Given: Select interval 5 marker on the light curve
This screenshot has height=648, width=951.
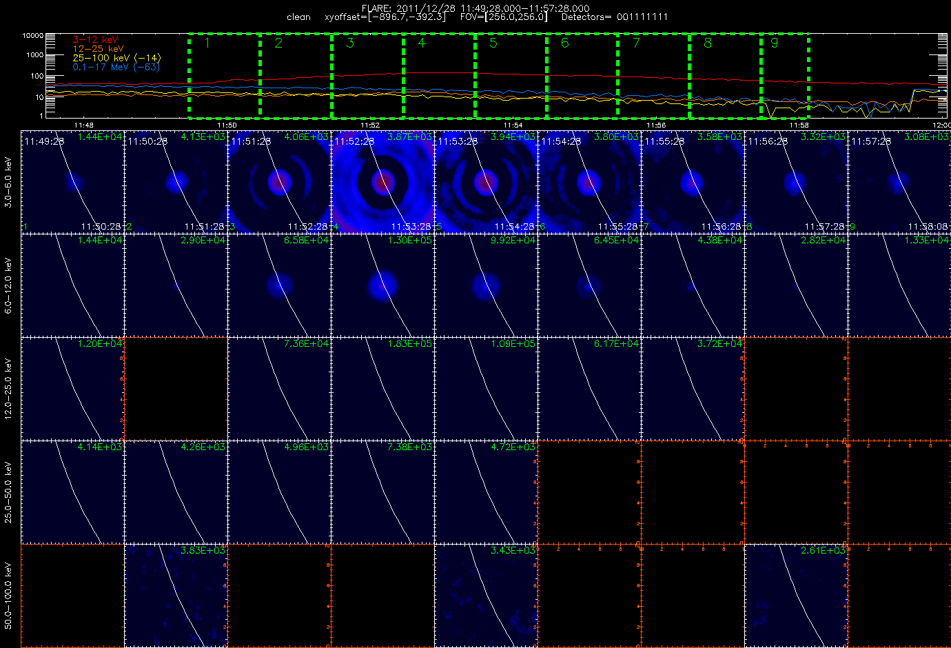Looking at the screenshot, I should (x=493, y=43).
